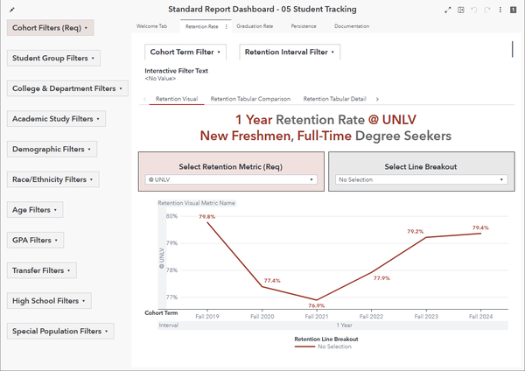Click the page layout view icon
Viewport: 525px width, 371px height.
(x=461, y=10)
